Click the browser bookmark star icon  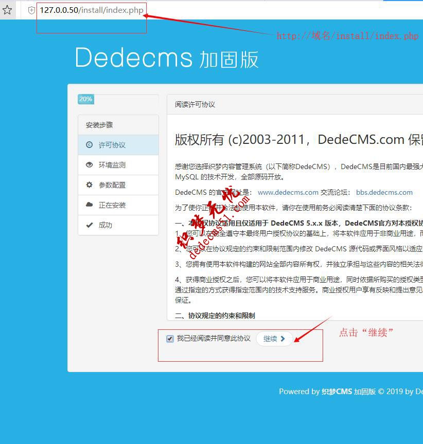(7, 10)
